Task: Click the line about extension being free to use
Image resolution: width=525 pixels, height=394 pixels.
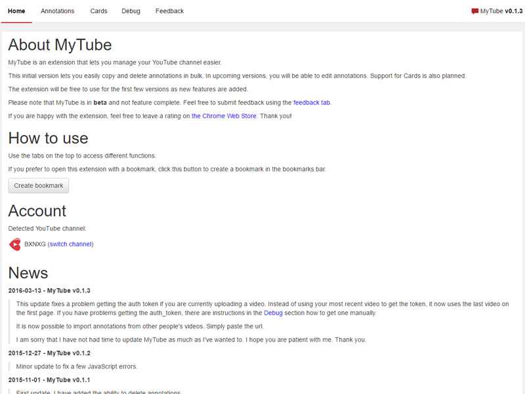Action: (x=128, y=89)
